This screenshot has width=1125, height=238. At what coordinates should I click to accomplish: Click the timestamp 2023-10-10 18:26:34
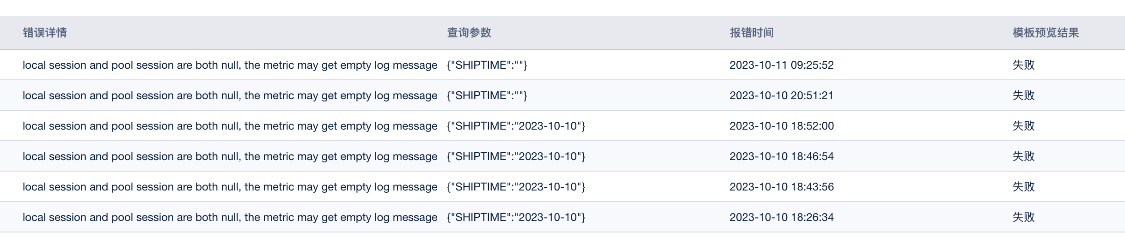(782, 217)
